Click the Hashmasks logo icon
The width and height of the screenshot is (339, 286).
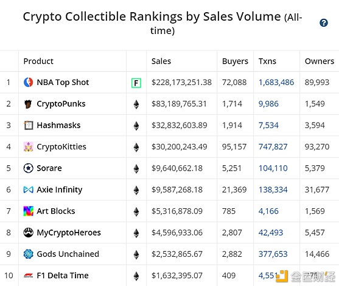click(29, 125)
